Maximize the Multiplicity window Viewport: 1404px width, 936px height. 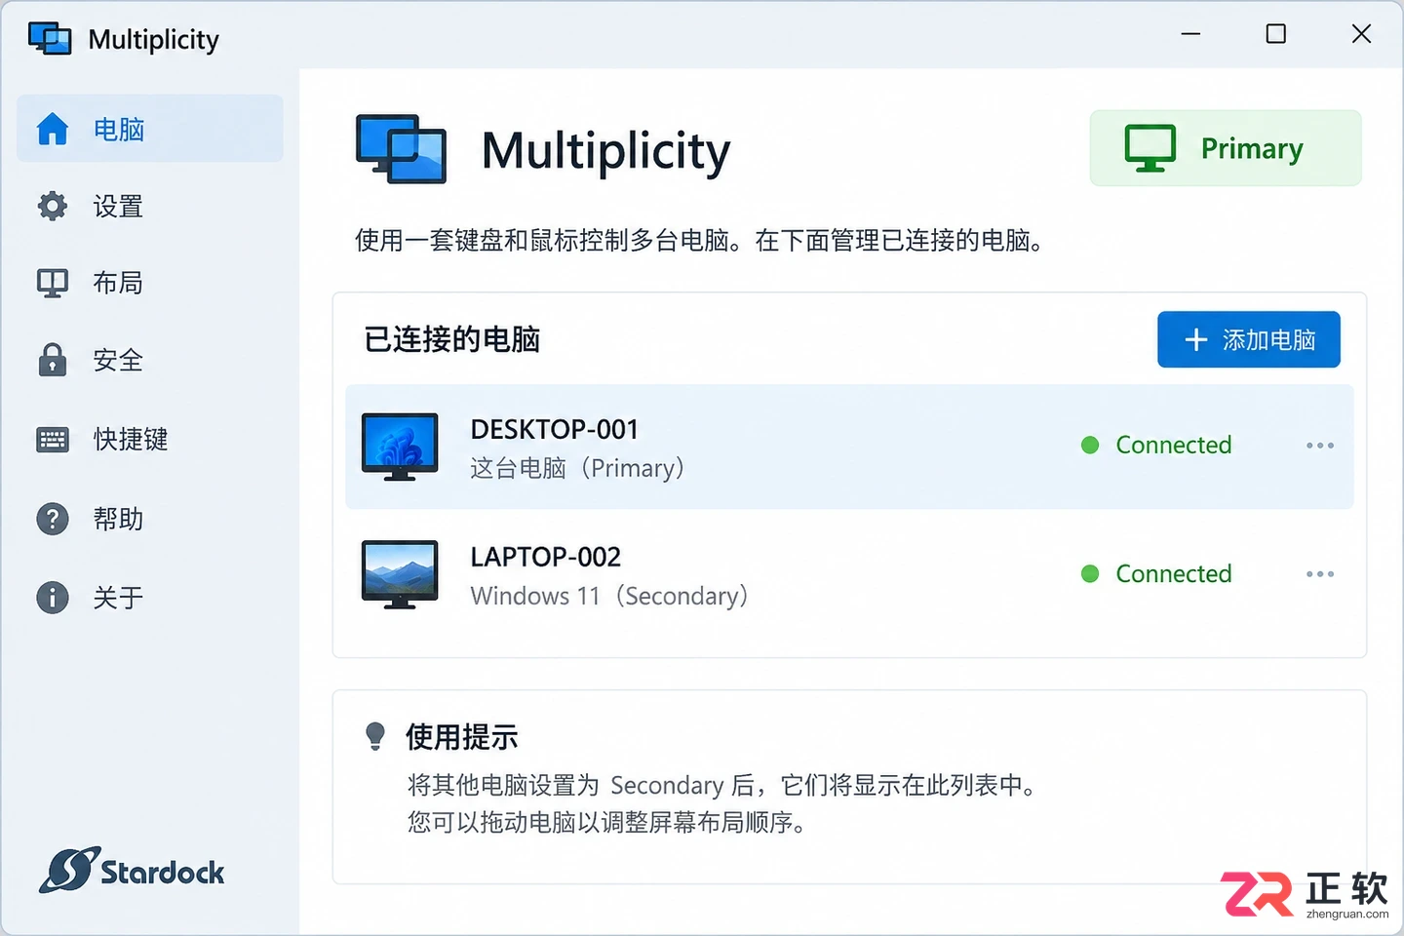(x=1275, y=34)
